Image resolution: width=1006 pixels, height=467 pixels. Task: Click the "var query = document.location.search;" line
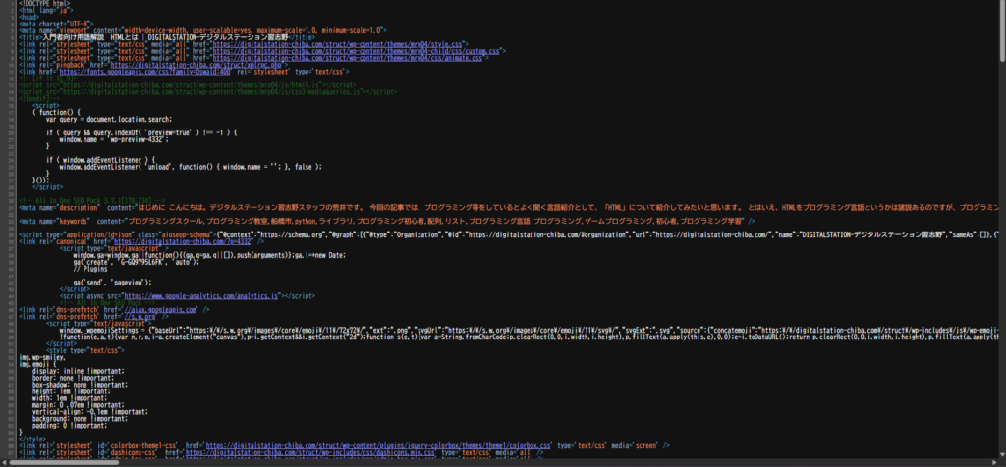pyautogui.click(x=109, y=119)
